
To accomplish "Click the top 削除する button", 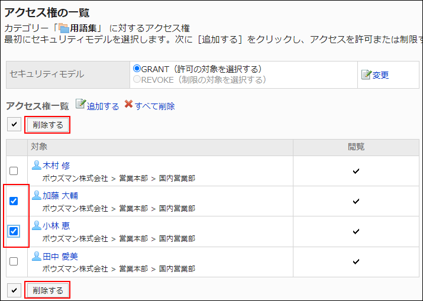I will (x=48, y=125).
